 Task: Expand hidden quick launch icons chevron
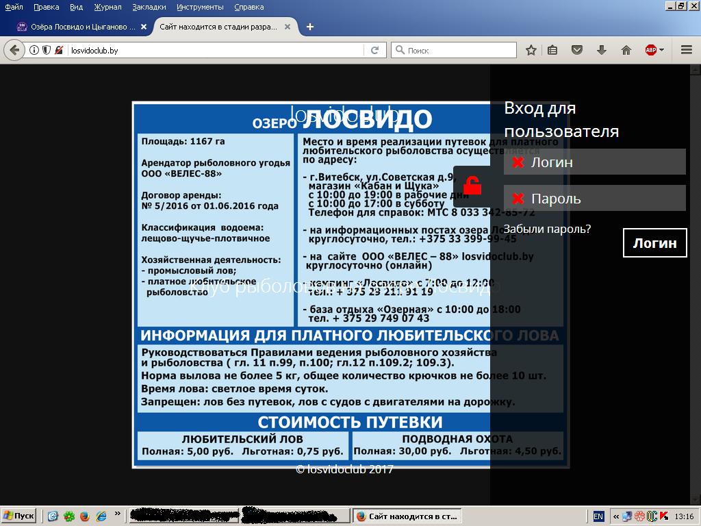tap(117, 514)
